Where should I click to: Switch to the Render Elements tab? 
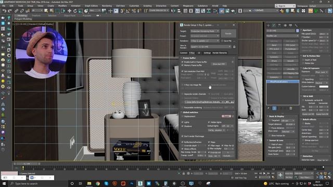coord(220,53)
